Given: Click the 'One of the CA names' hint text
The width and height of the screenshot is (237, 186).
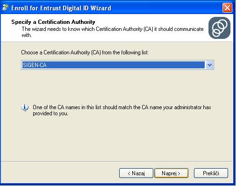Looking at the screenshot, I should coord(122,110).
